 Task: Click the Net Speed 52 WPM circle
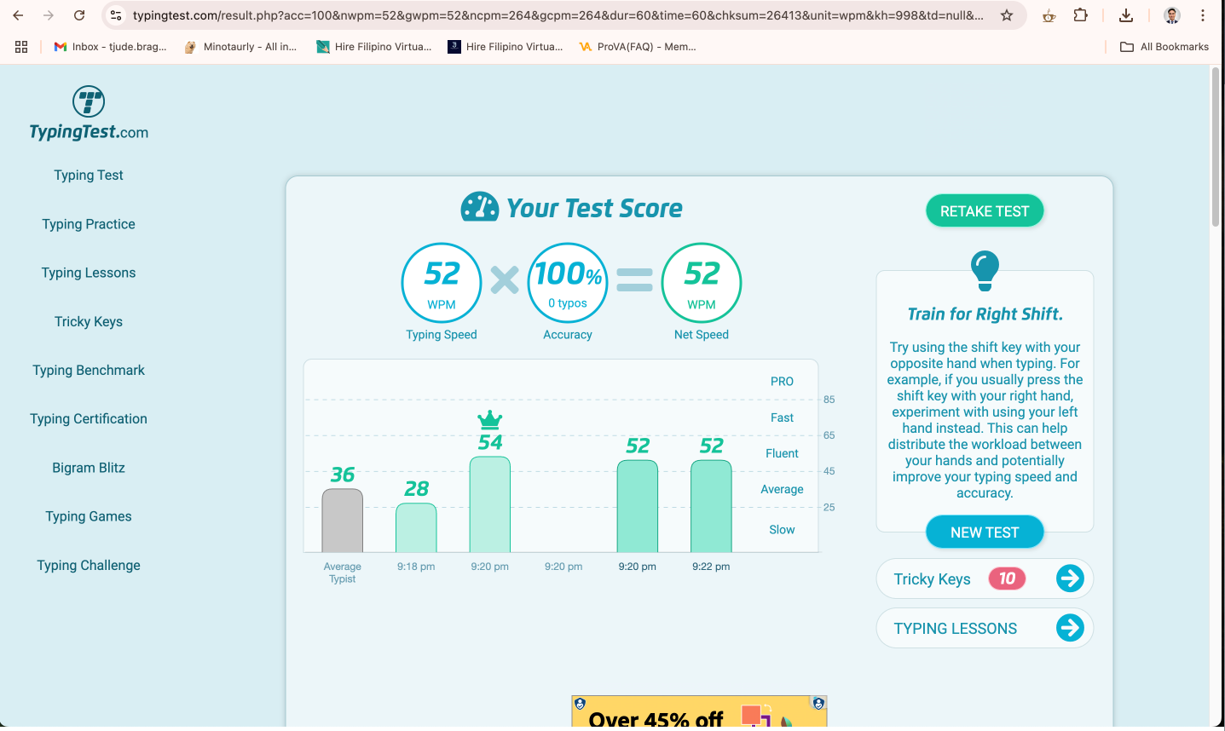pyautogui.click(x=702, y=283)
